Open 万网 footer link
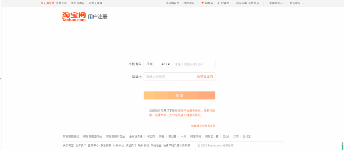344x150 pixels. (236, 137)
